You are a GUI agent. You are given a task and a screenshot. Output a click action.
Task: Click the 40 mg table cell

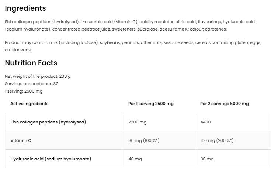click(135, 159)
